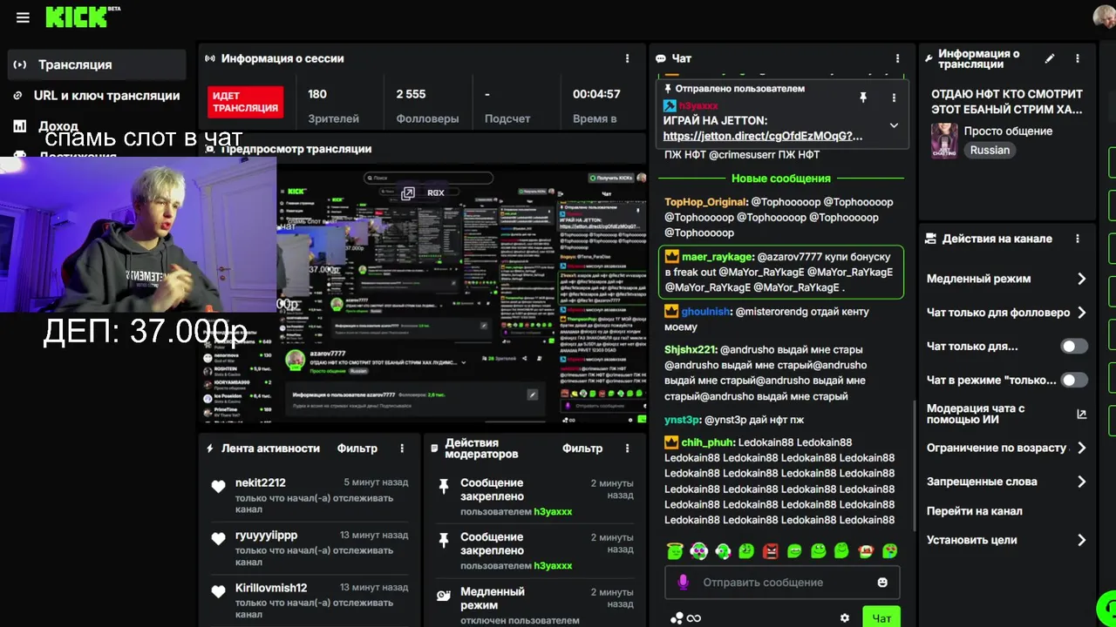The image size is (1116, 627).
Task: Click the ИДЕТ ТРАНСЛЯЦИЯ status badge
Action: coord(246,102)
